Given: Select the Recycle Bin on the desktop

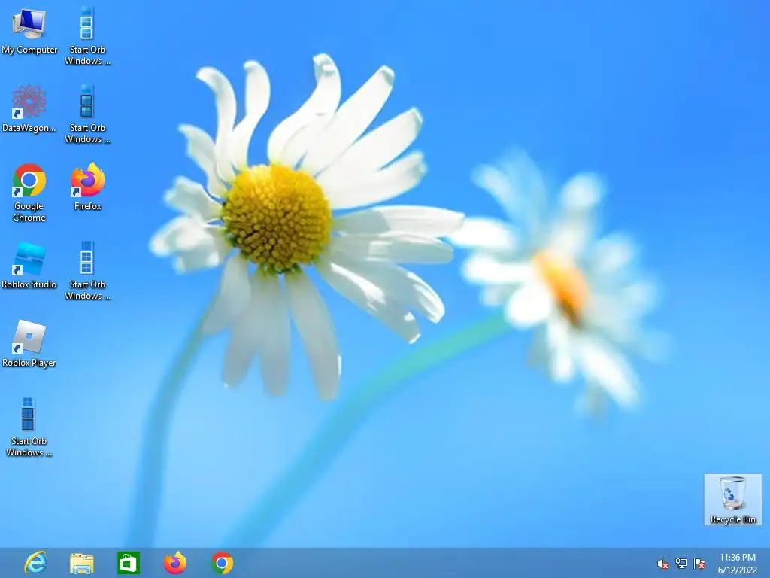Looking at the screenshot, I should (732, 500).
